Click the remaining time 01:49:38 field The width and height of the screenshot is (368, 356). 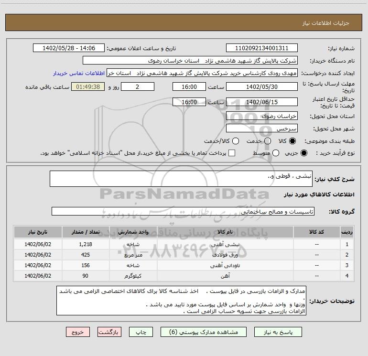(88, 86)
